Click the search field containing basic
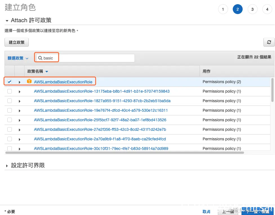 click(85, 58)
